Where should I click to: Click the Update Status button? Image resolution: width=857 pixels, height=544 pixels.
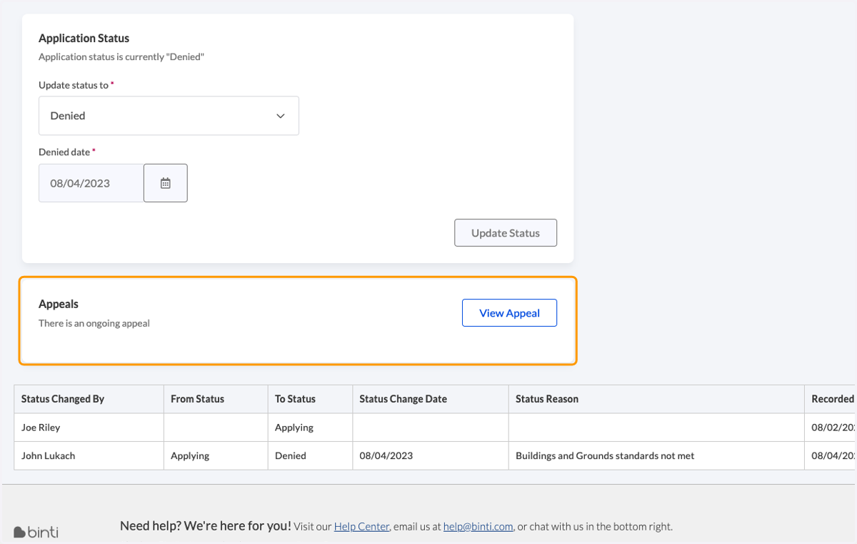[506, 233]
